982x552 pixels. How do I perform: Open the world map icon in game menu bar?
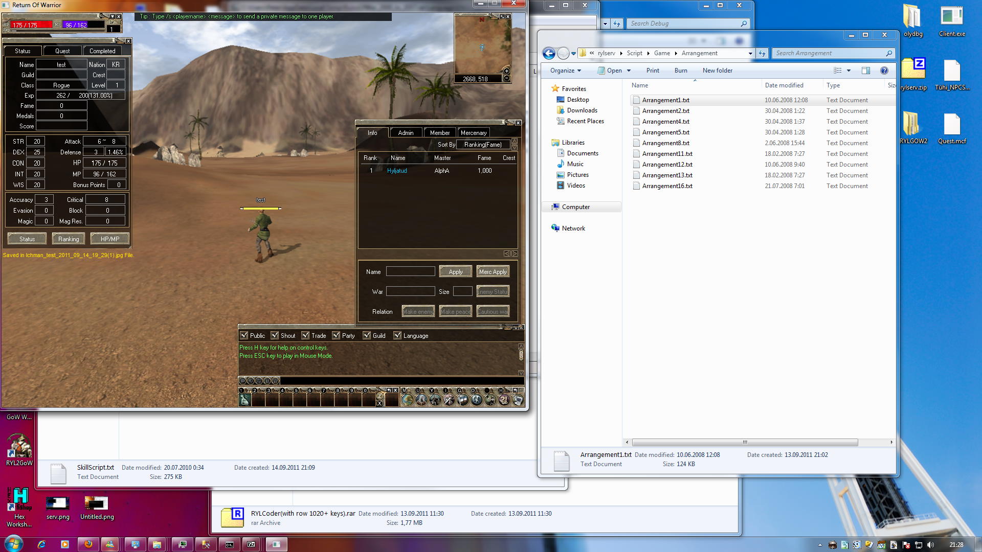coord(408,400)
